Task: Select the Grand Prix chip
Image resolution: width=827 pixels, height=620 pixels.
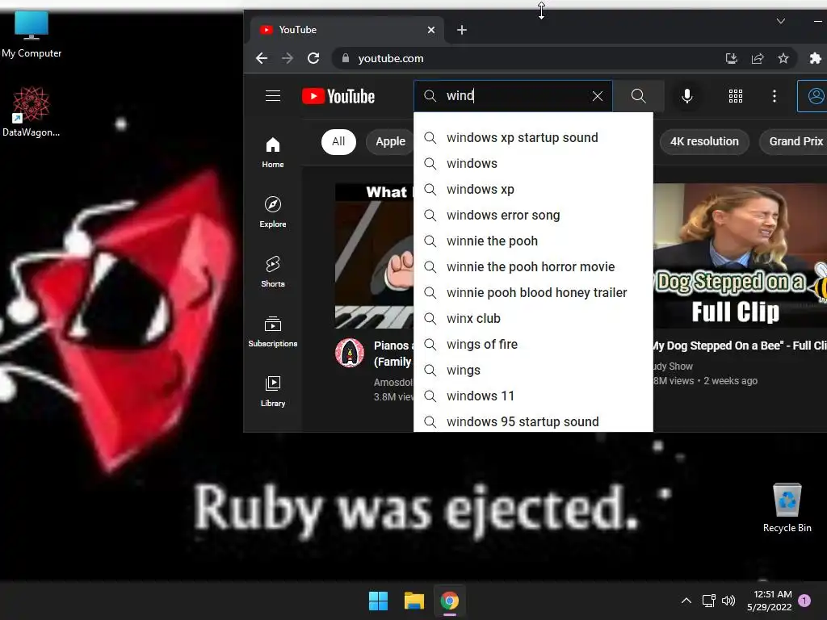Action: click(x=794, y=142)
